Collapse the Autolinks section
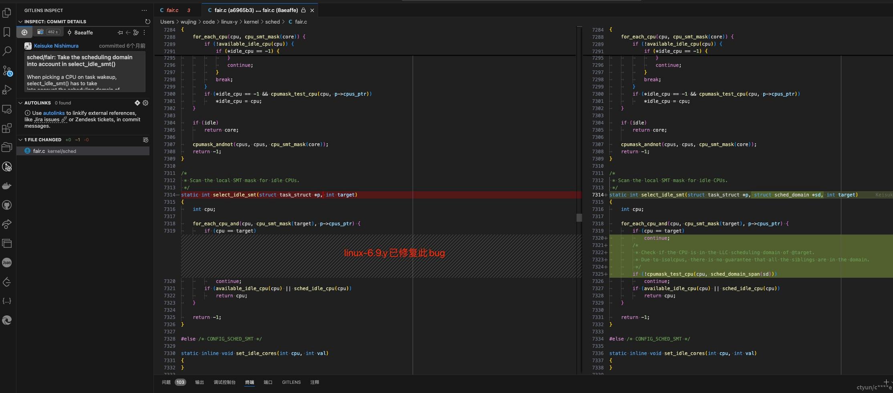The height and width of the screenshot is (393, 893). (20, 103)
